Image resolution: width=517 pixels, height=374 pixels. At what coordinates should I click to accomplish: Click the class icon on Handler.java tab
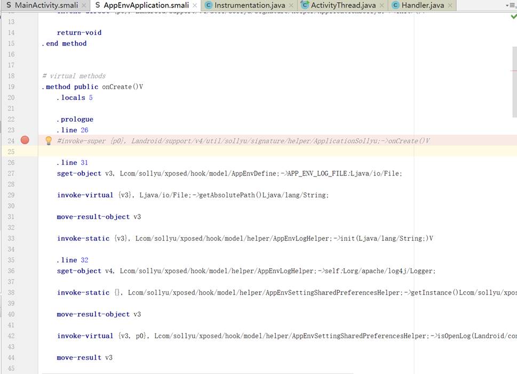(395, 5)
